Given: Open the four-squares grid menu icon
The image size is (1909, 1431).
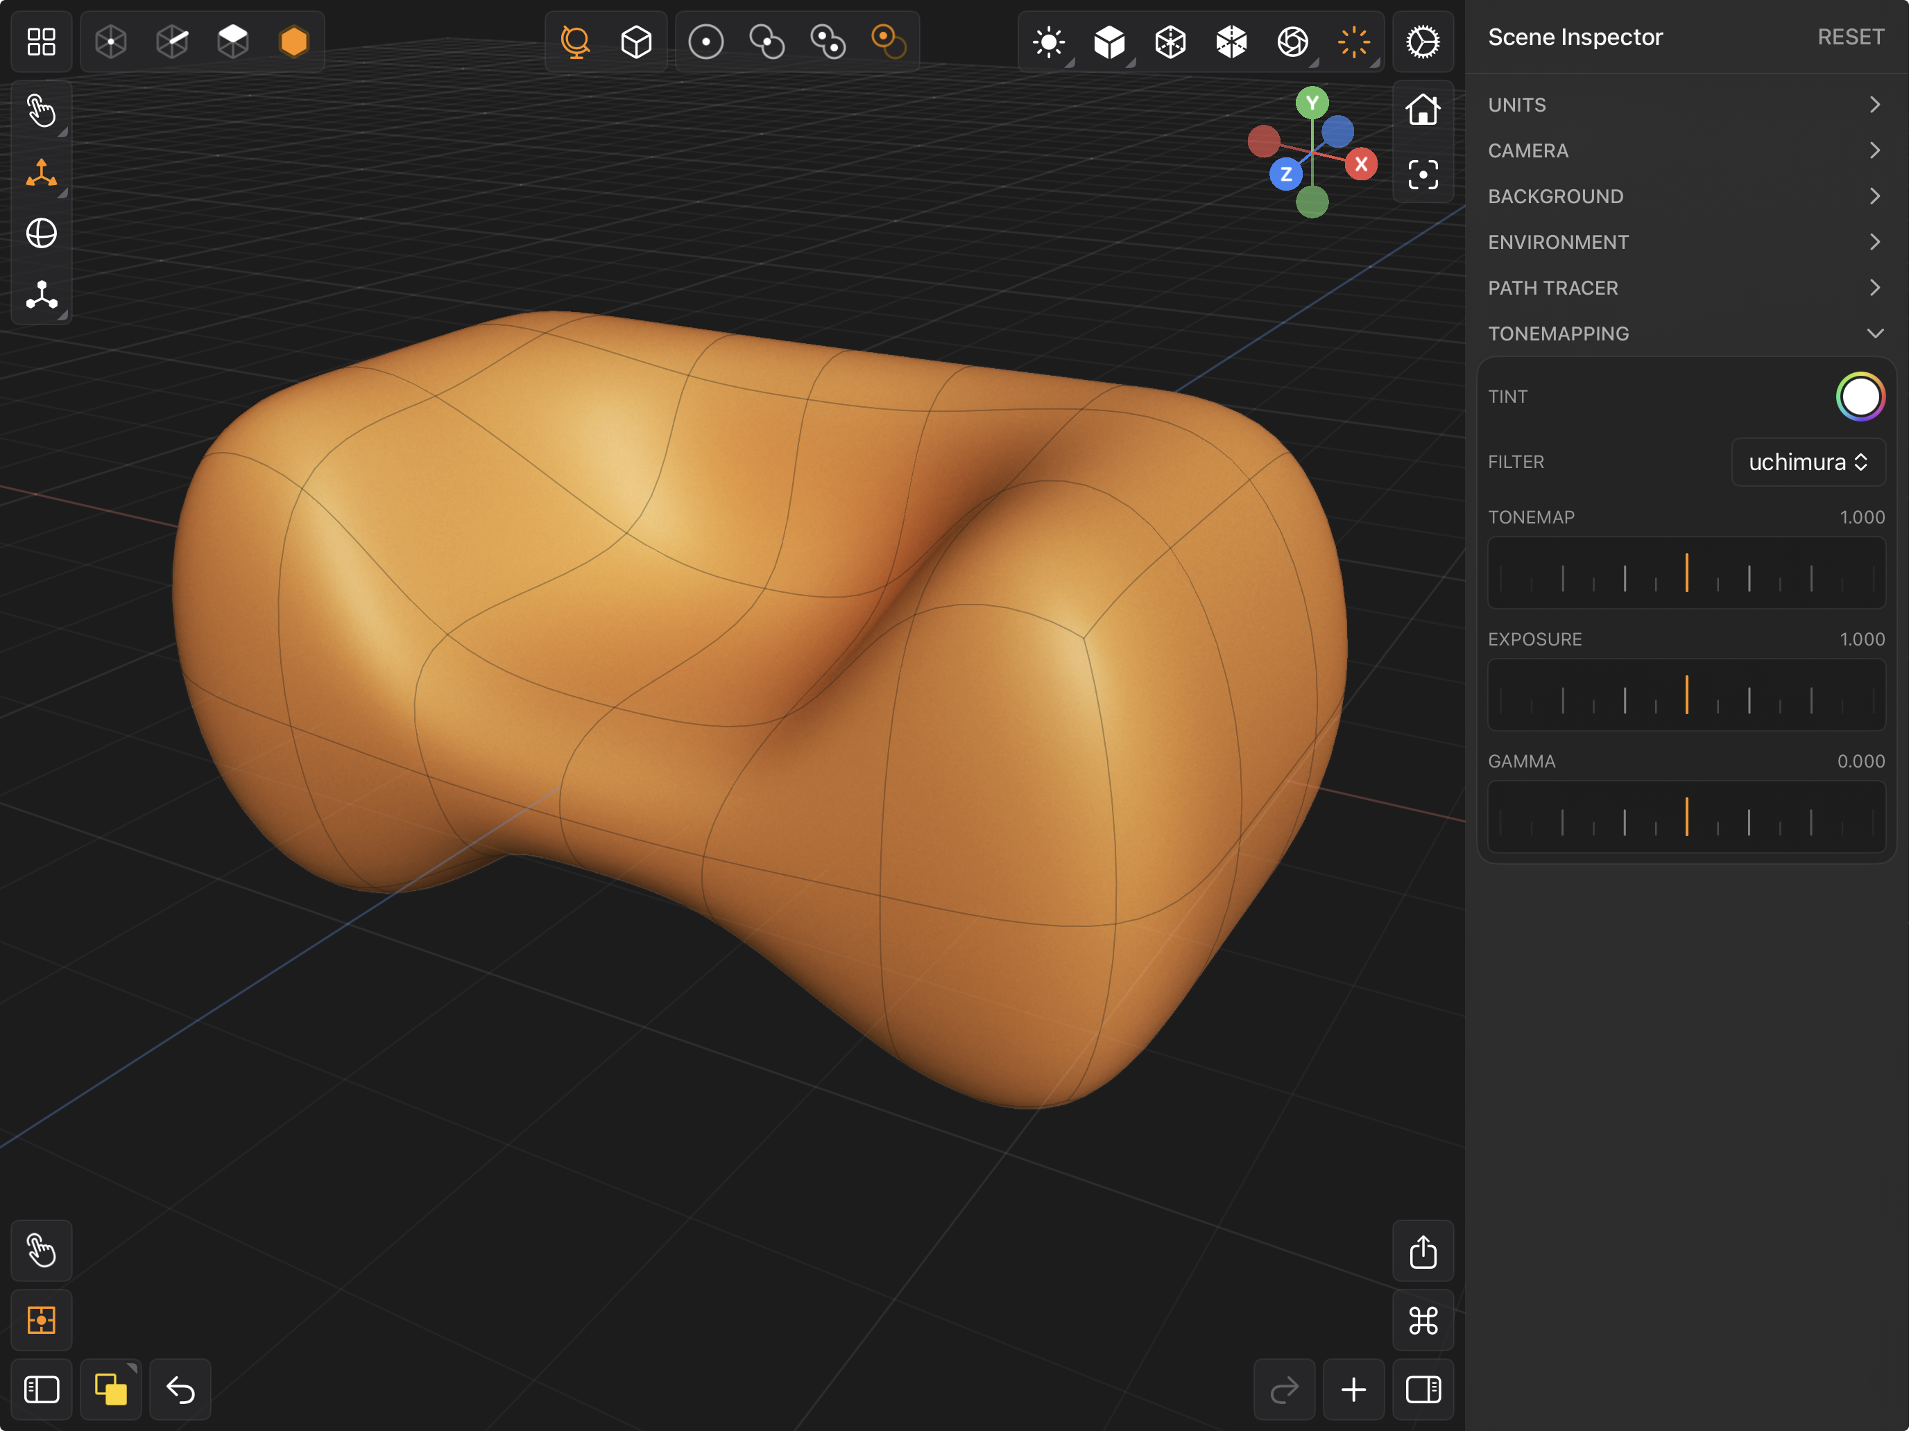Looking at the screenshot, I should pyautogui.click(x=42, y=42).
